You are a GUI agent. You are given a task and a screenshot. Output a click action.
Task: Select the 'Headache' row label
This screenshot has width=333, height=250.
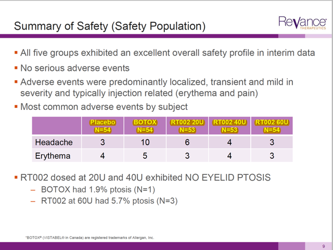point(54,142)
